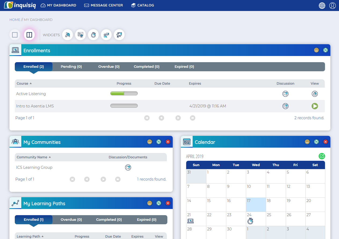
Task: Switch to the Completed learning paths tab
Action: tap(109, 219)
